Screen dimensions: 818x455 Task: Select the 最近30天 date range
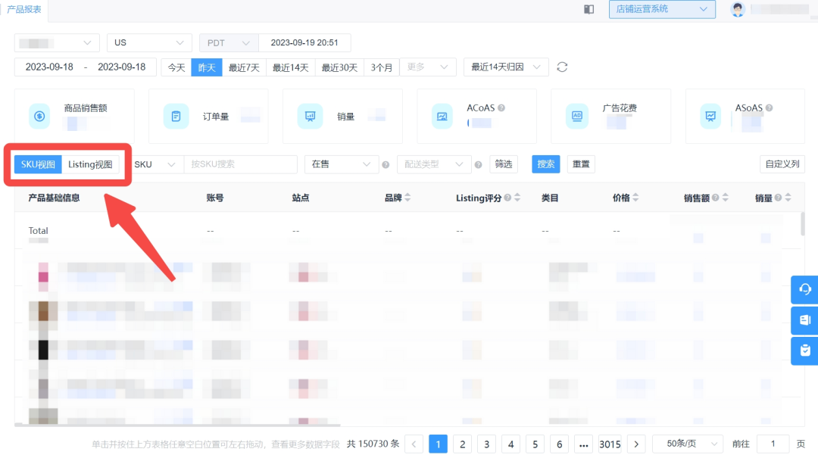coord(339,67)
